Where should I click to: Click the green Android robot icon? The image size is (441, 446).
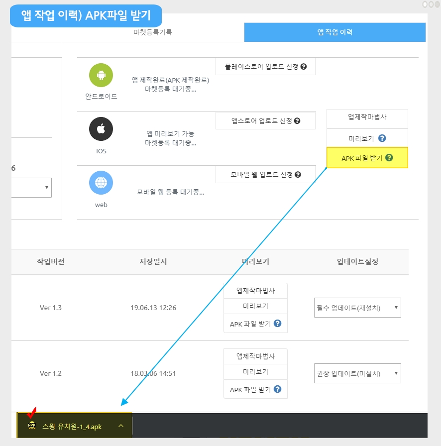101,75
